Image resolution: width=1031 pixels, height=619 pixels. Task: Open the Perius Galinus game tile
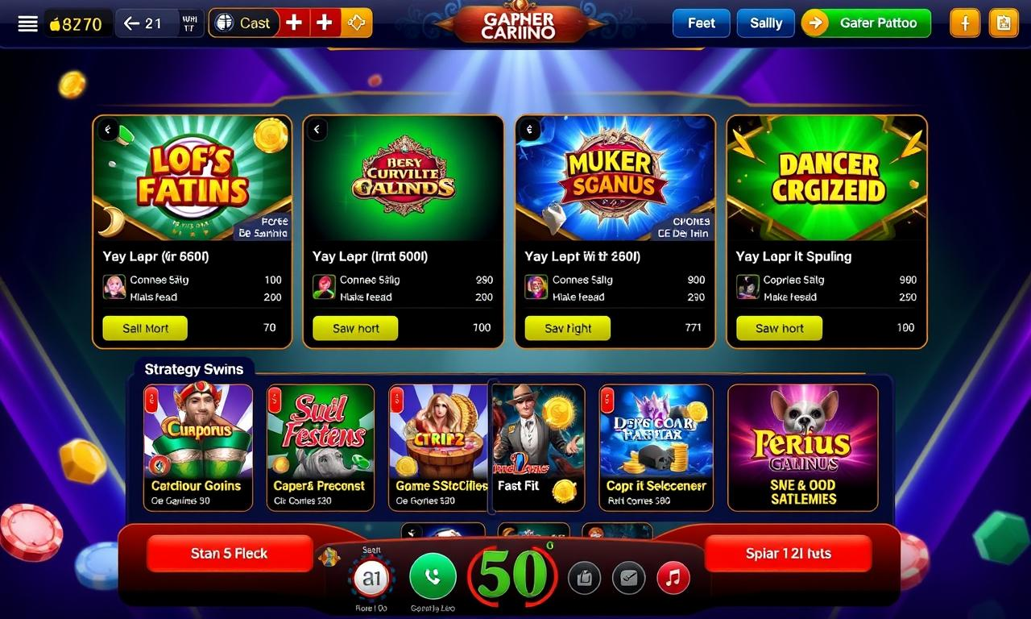(x=802, y=447)
